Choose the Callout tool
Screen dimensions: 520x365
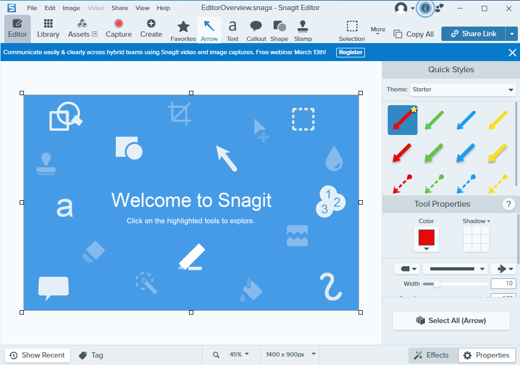click(256, 30)
